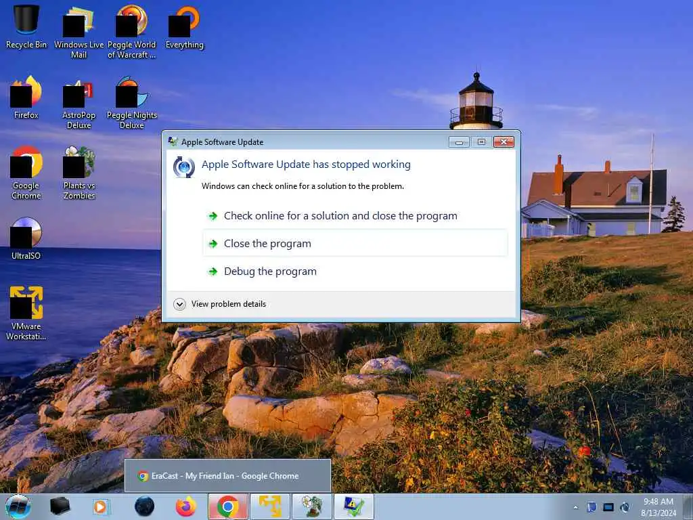Viewport: 693px width, 520px height.
Task: Select the VMware Workstation desktop shortcut
Action: click(x=26, y=313)
